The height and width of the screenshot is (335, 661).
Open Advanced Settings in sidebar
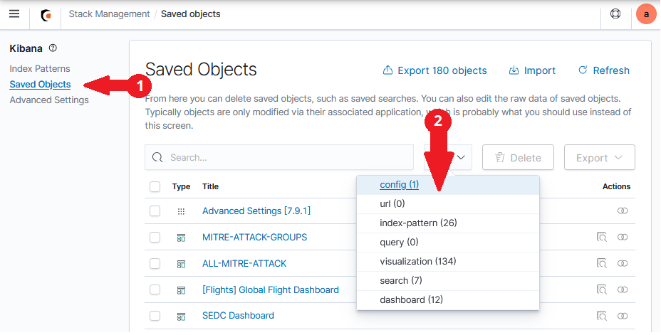tap(49, 100)
